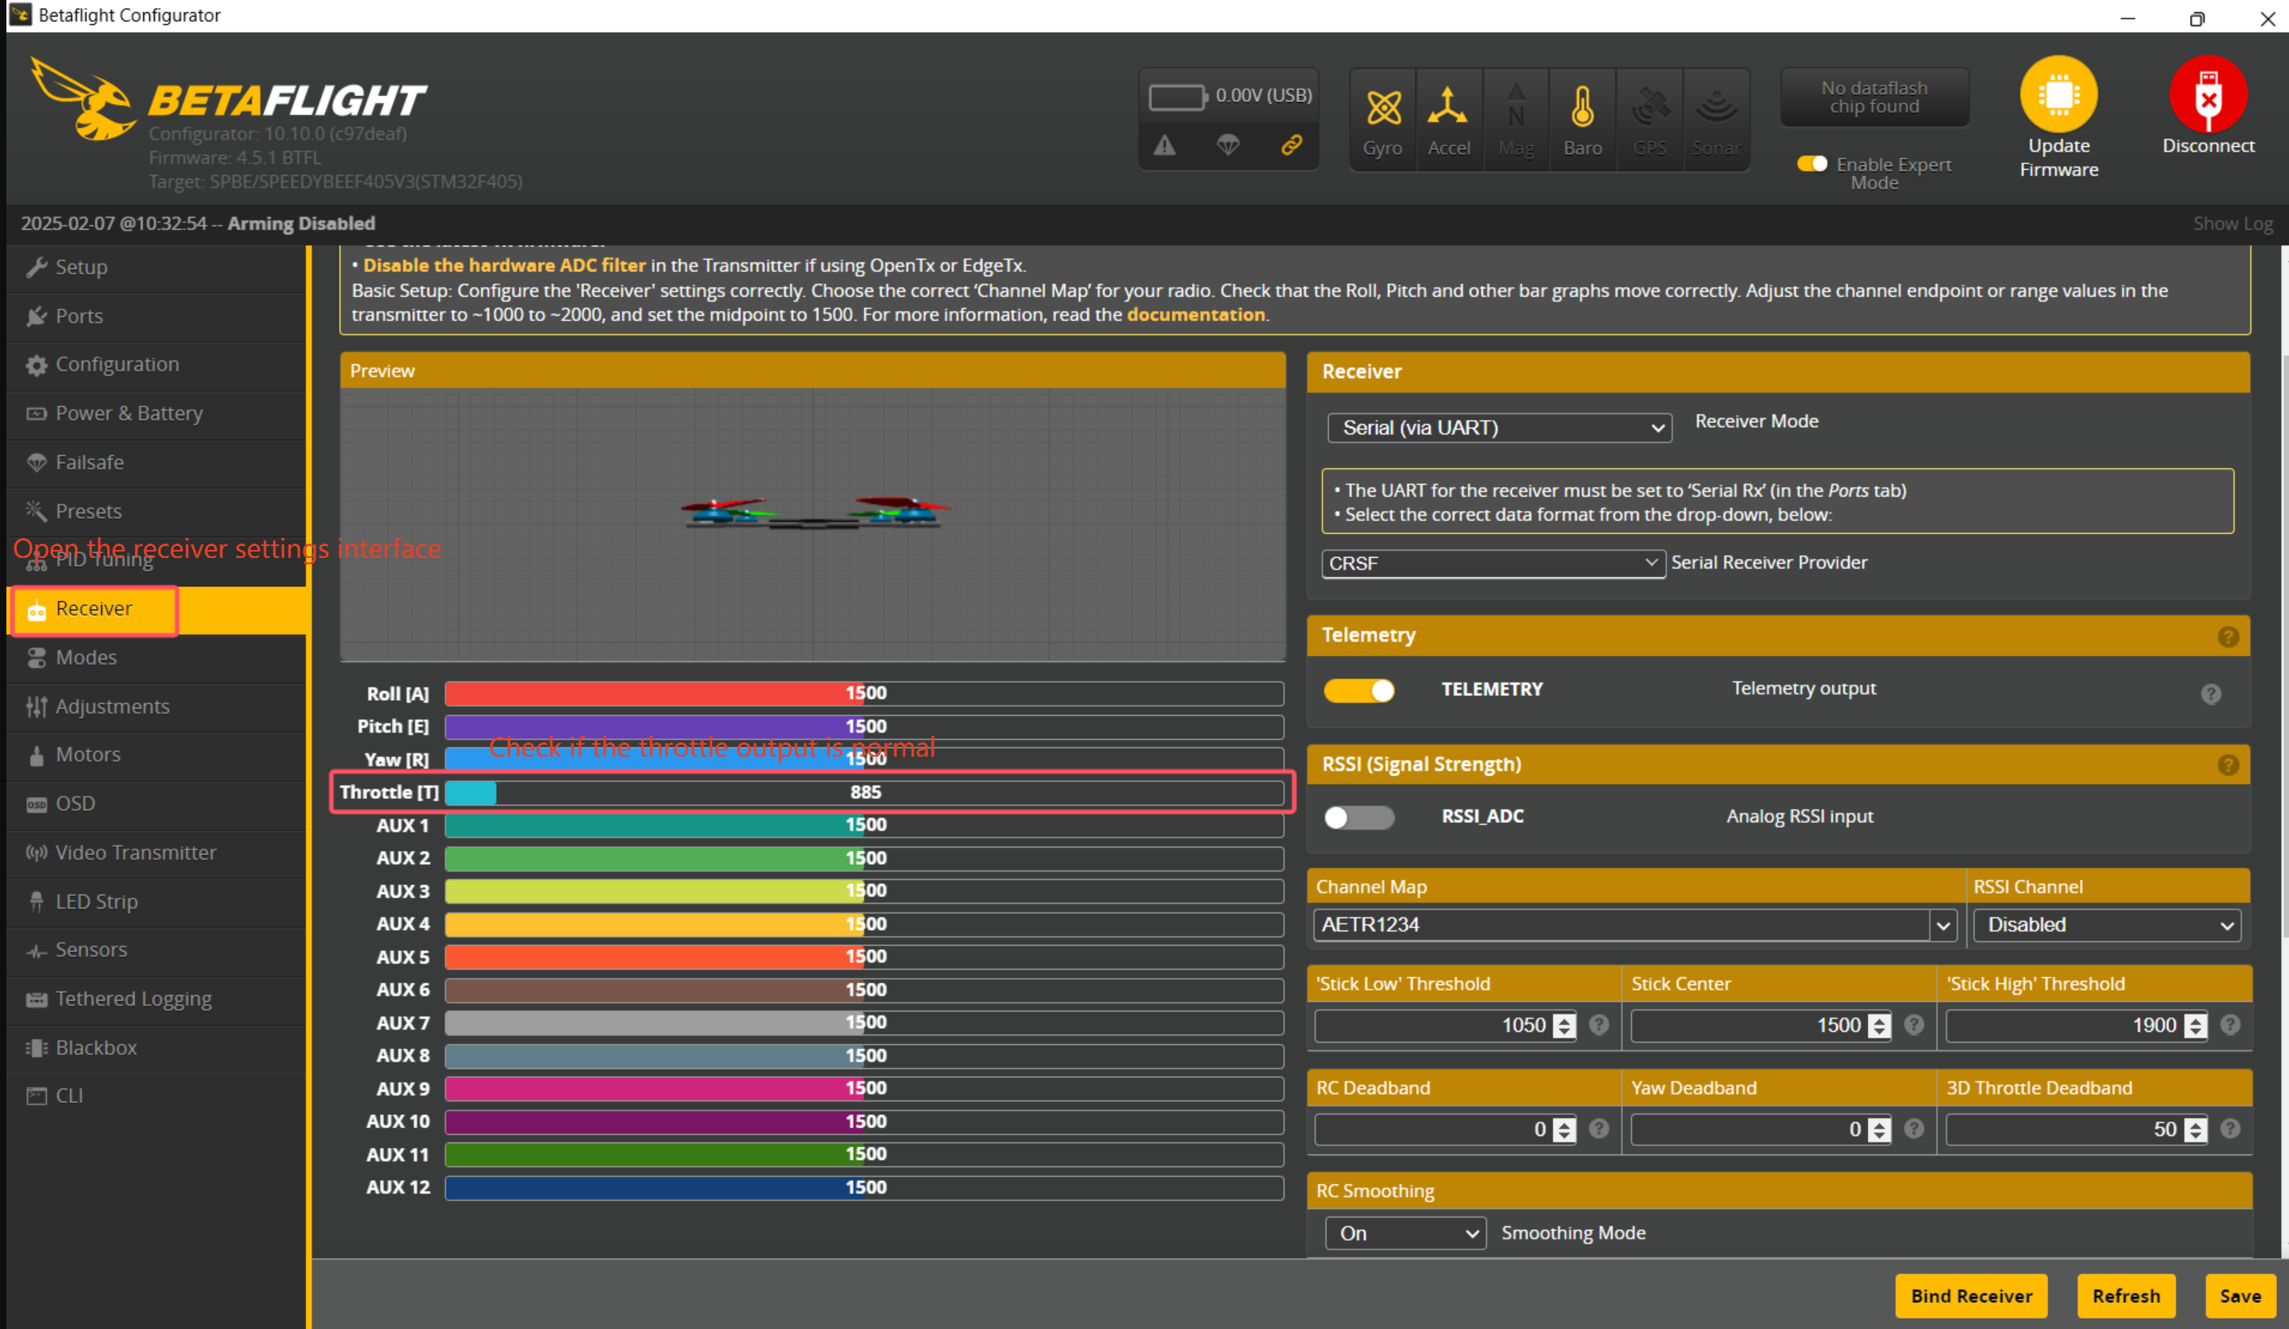
Task: Click the battery voltage indicator icon
Action: tap(1178, 97)
